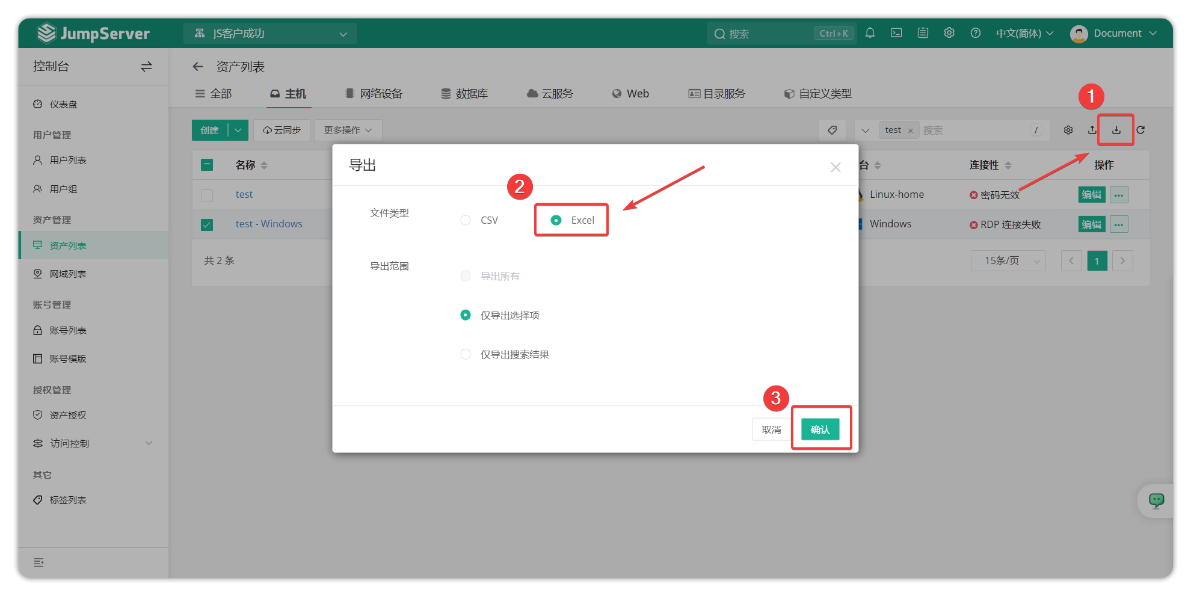Toggle the sidebar view switch icon

(x=146, y=67)
